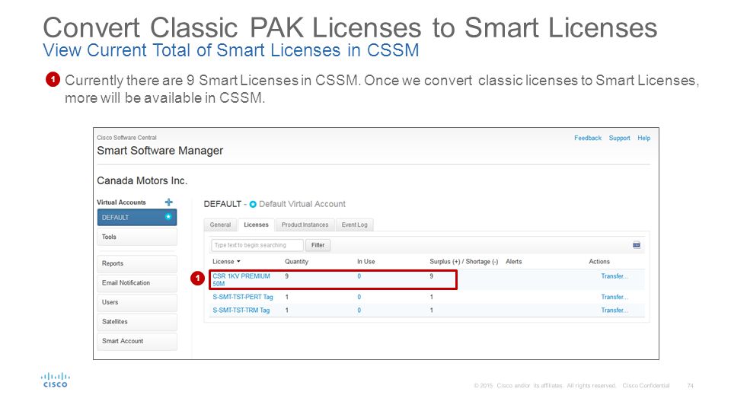Viewport: 731px width, 411px height.
Task: Open Email Notification settings
Action: 136,283
